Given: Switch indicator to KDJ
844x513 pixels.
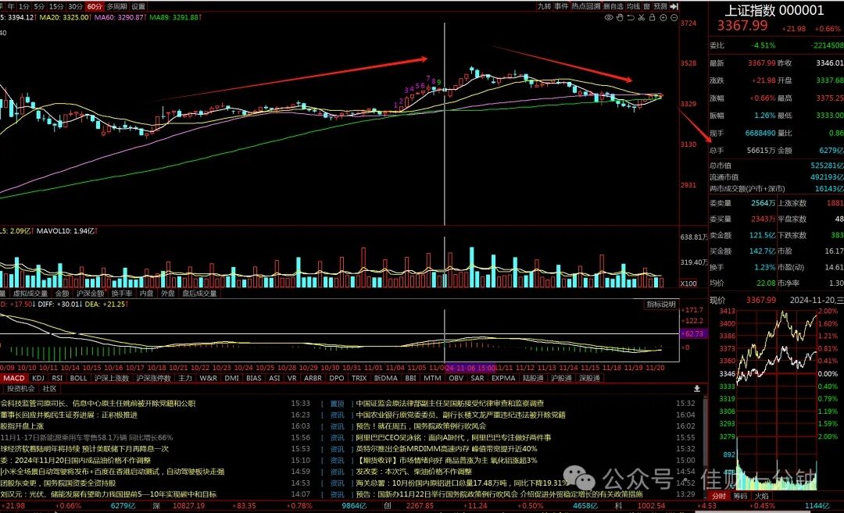Looking at the screenshot, I should pyautogui.click(x=38, y=378).
